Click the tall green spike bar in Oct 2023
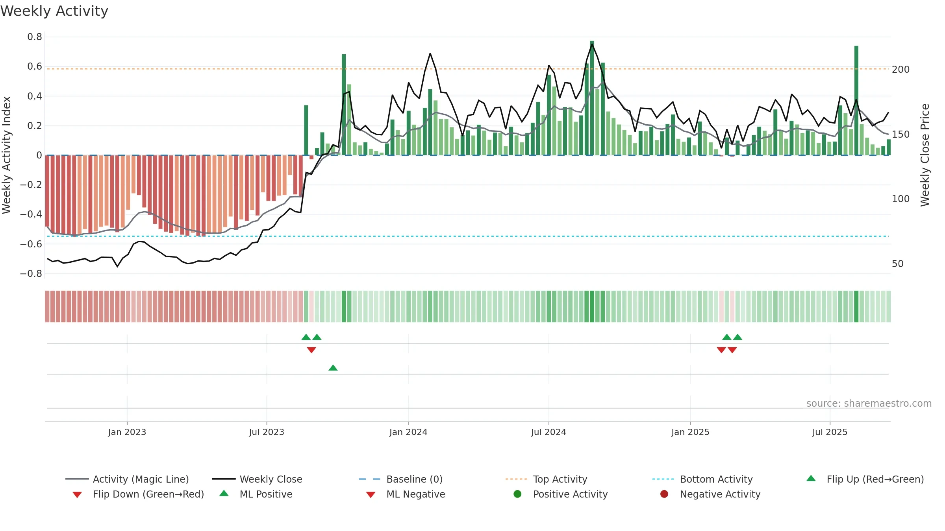Viewport: 945px width, 531px height. coord(344,105)
